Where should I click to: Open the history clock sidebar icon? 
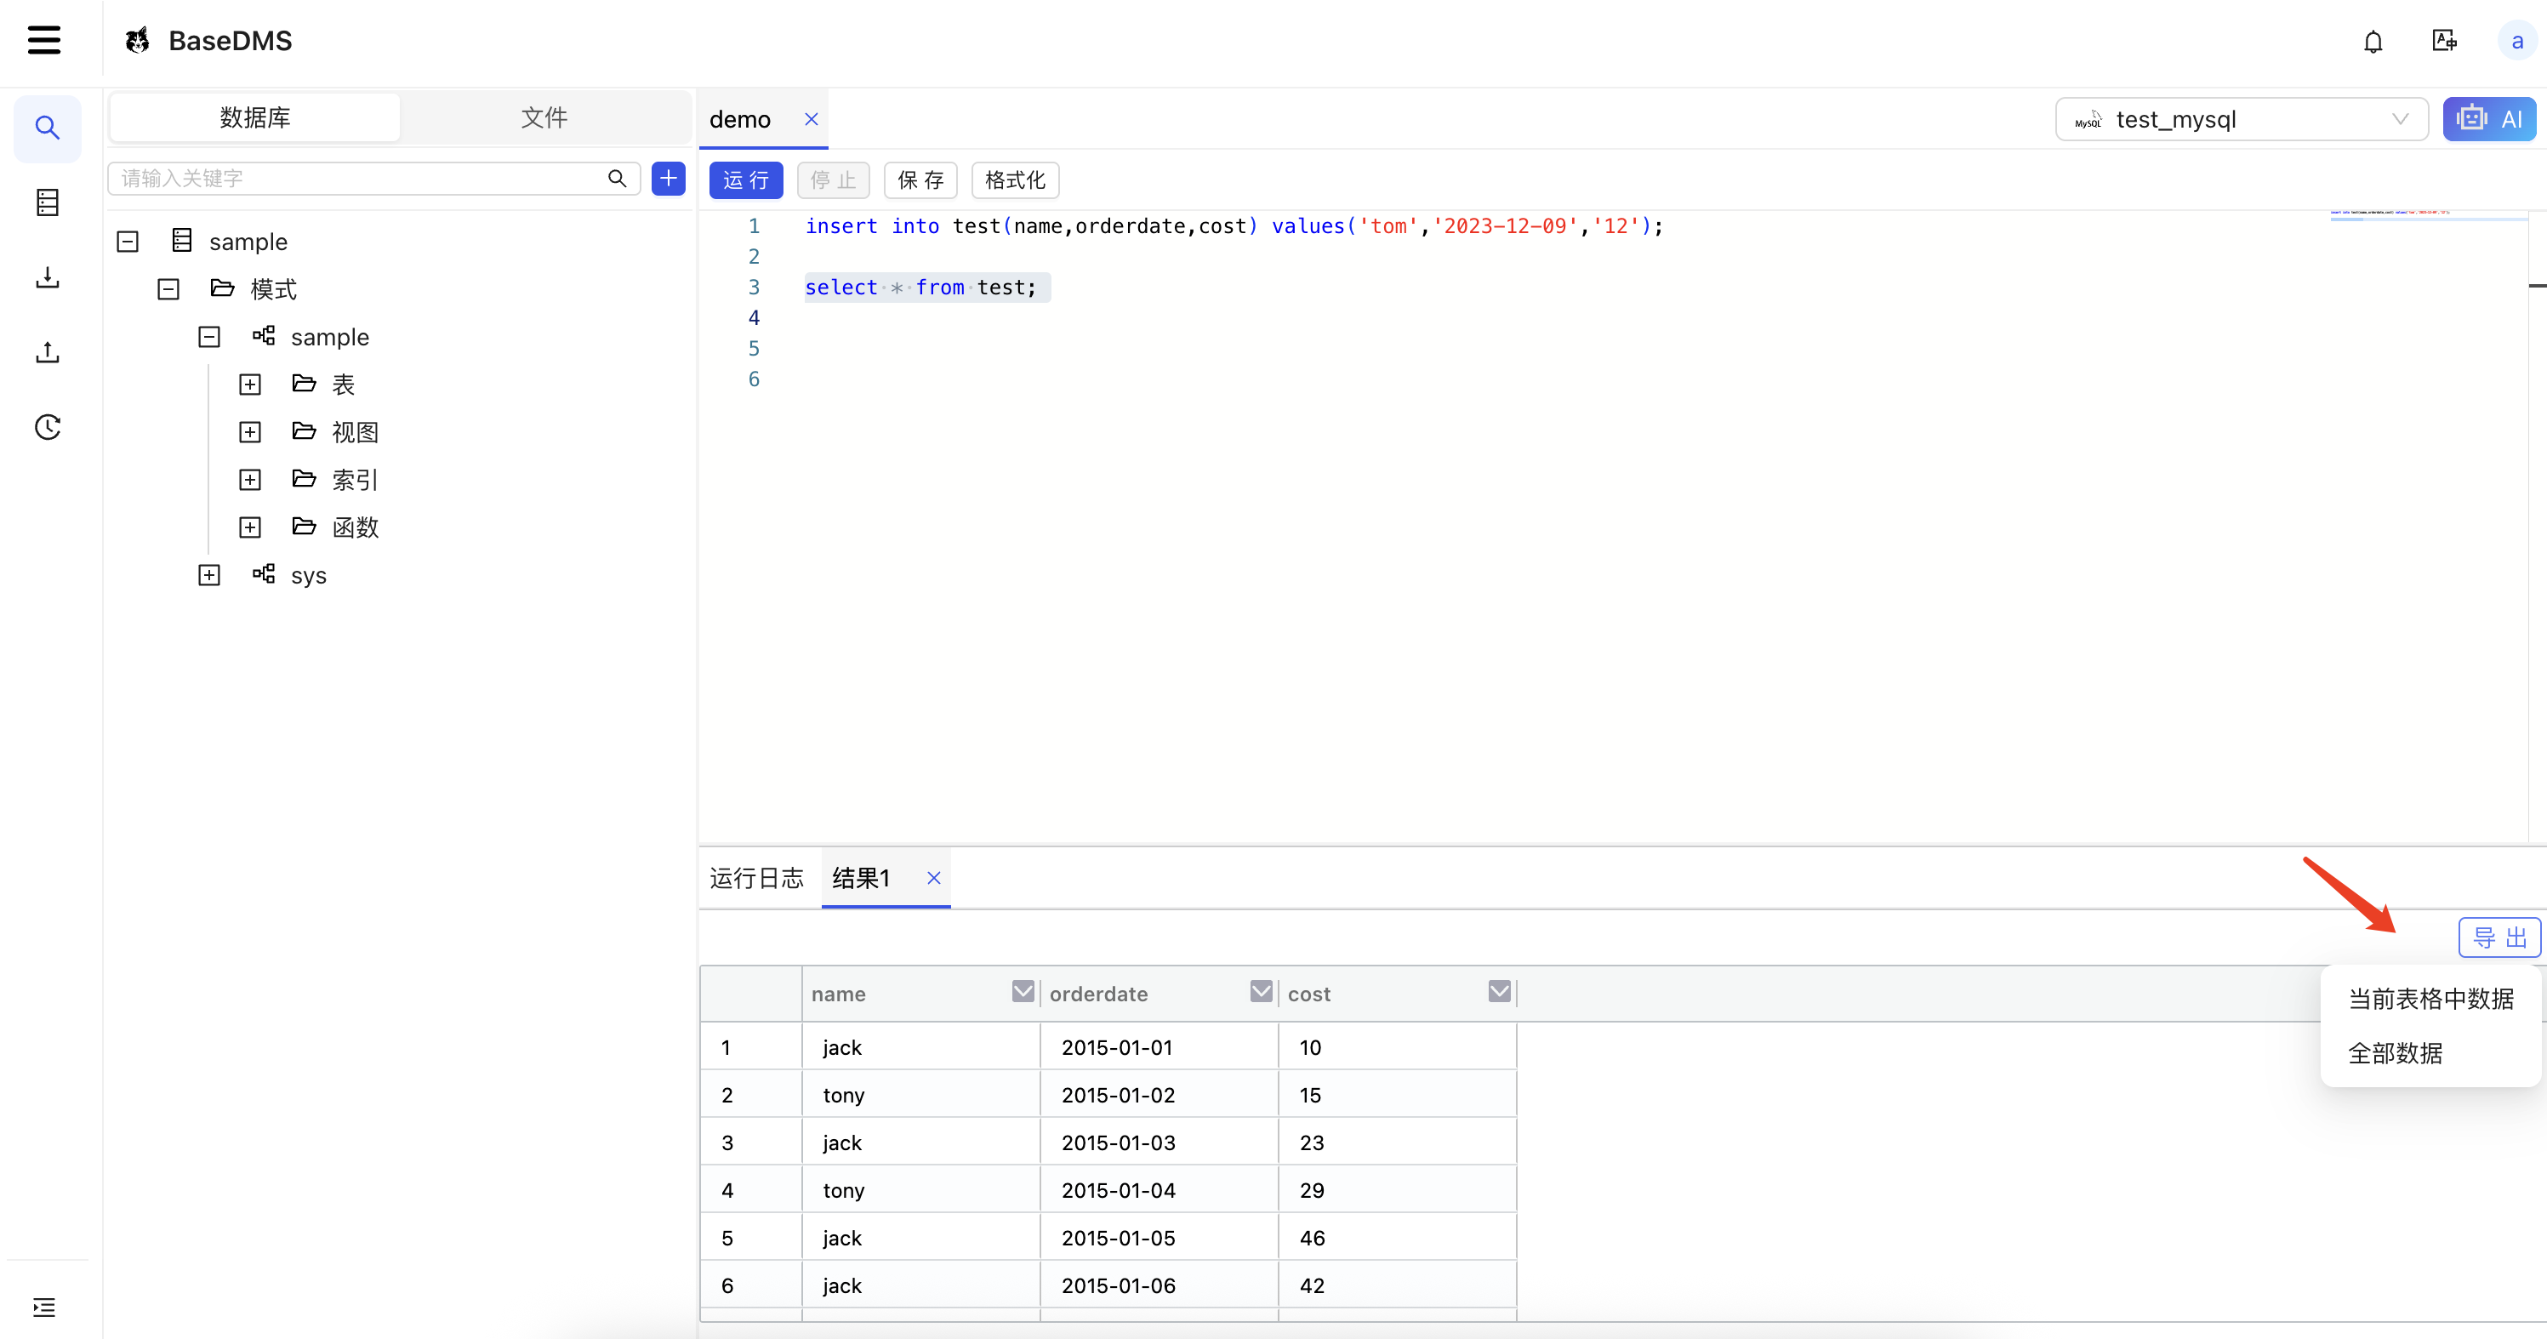(x=48, y=427)
